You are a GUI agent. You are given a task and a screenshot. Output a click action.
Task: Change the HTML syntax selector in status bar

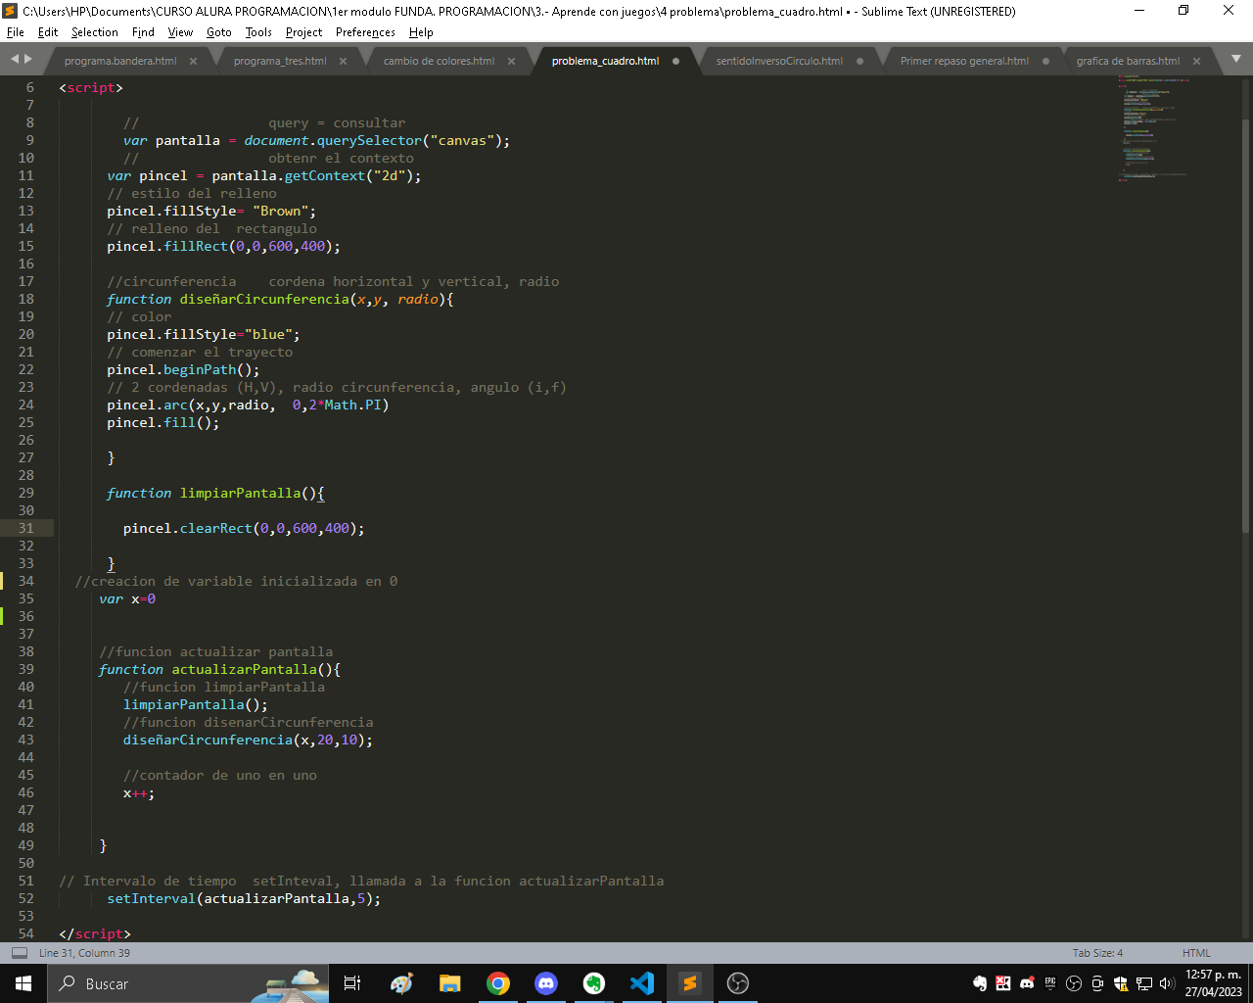coord(1196,953)
